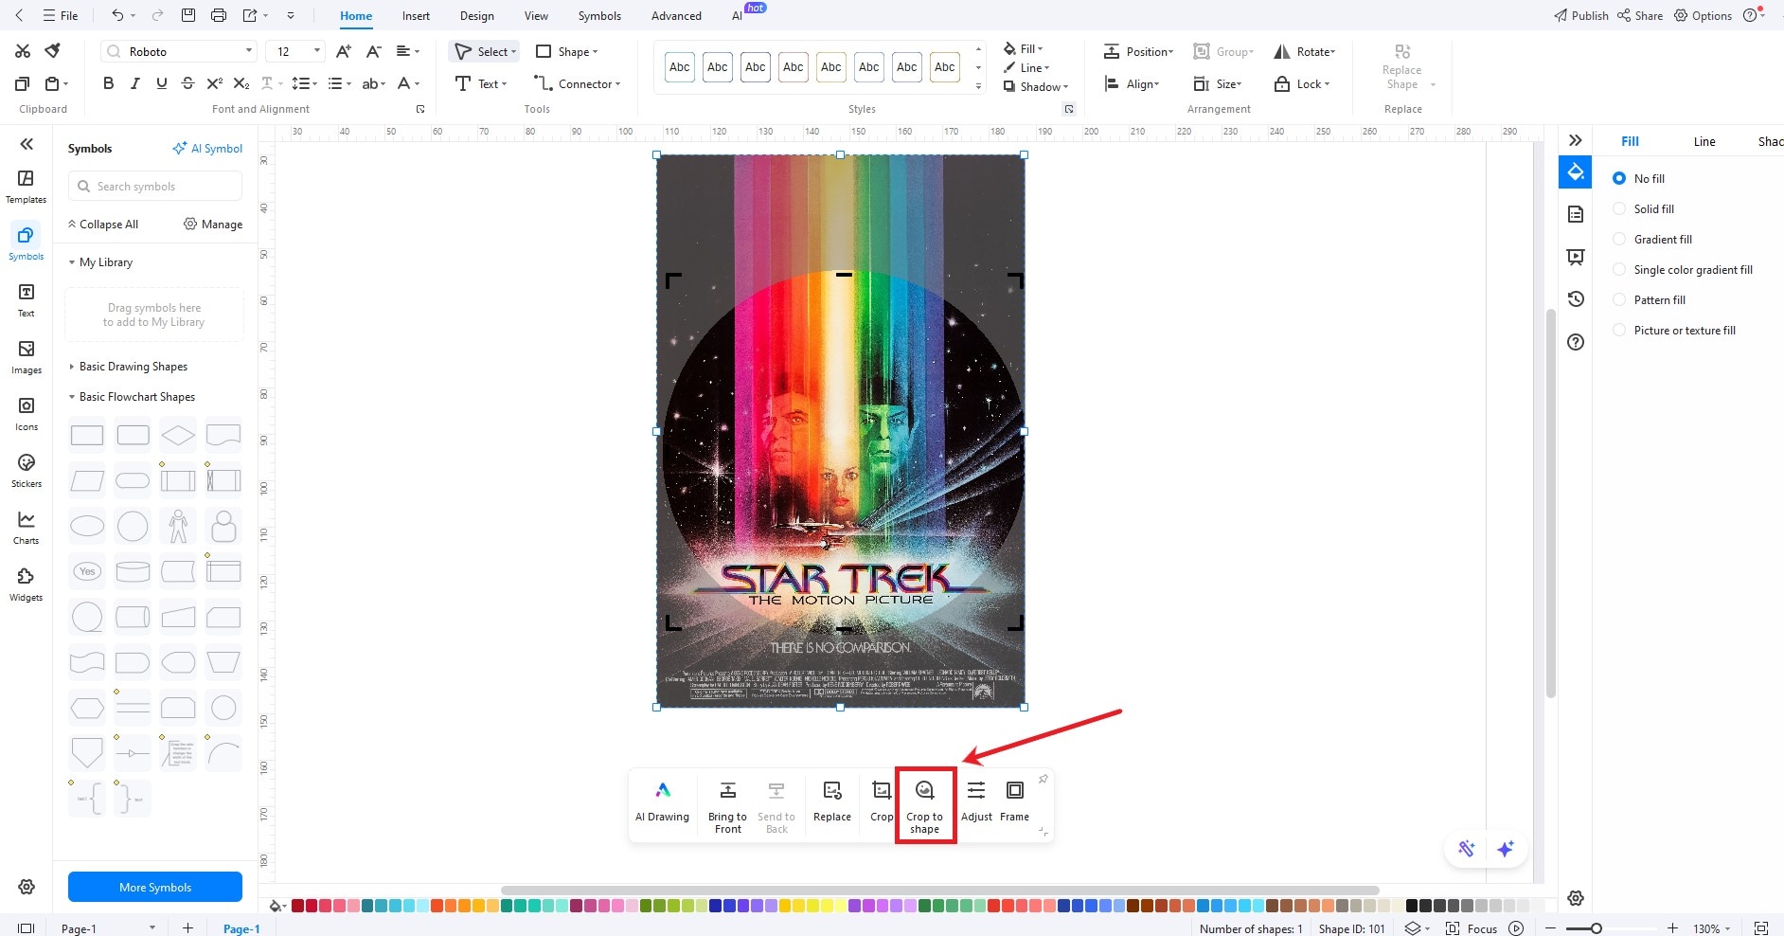Click the Crop tool in floating toolbar
This screenshot has width=1784, height=936.
tap(882, 801)
